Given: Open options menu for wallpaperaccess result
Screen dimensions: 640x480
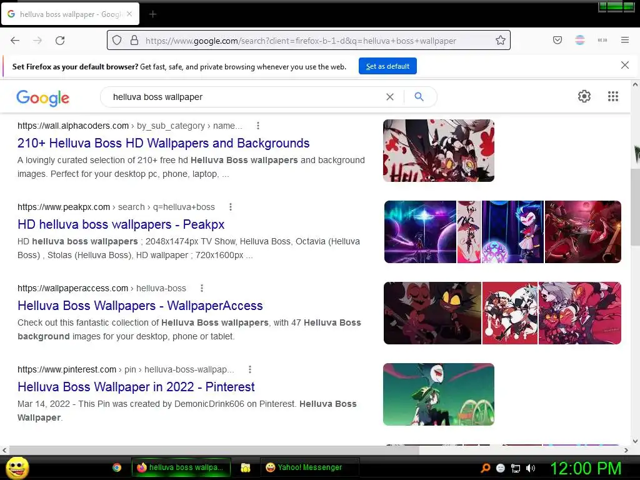Looking at the screenshot, I should click(202, 288).
